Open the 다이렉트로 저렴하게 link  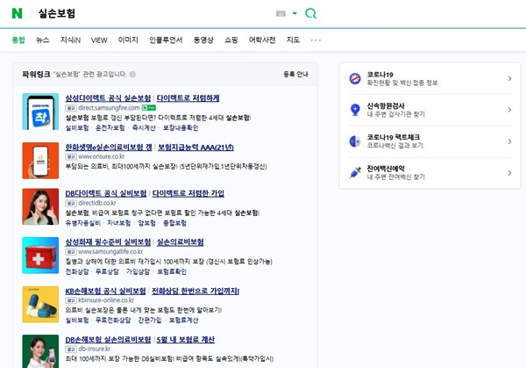coord(188,98)
